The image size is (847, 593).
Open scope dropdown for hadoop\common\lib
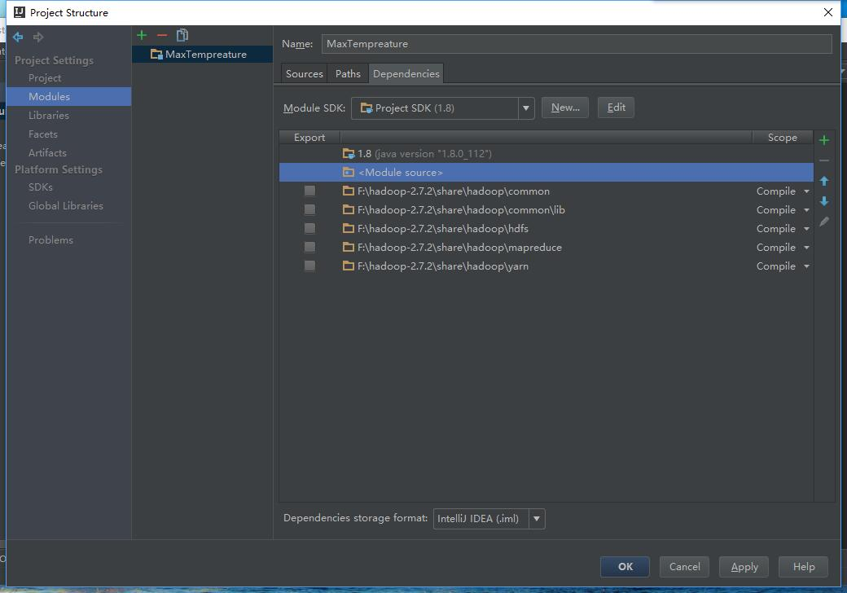pos(806,210)
